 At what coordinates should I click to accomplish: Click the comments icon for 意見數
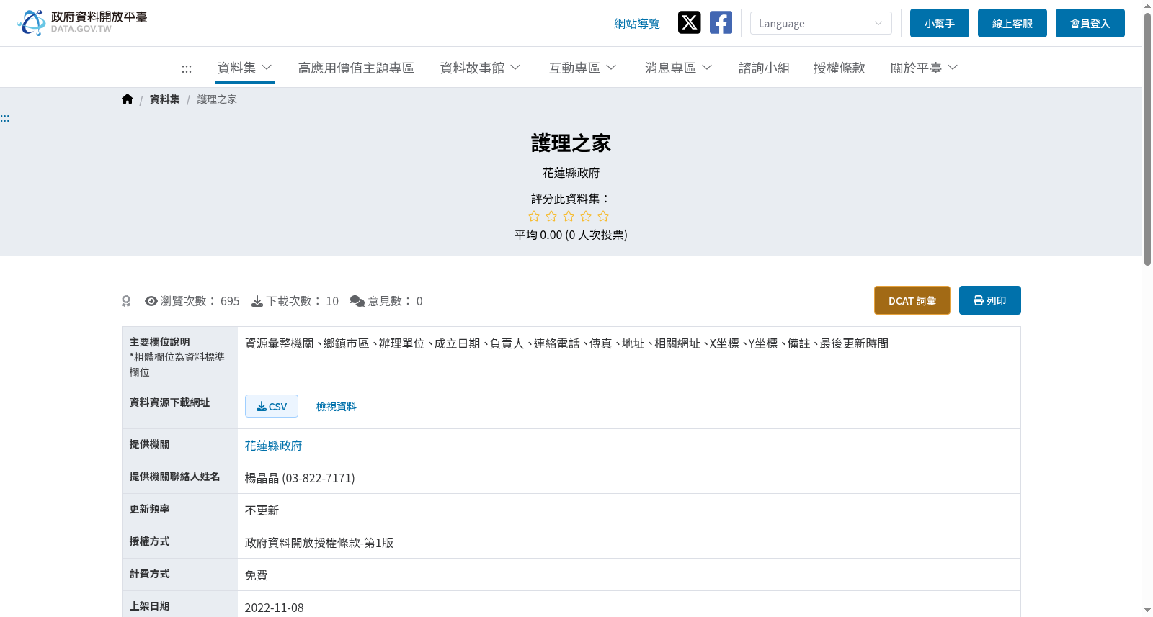coord(357,301)
